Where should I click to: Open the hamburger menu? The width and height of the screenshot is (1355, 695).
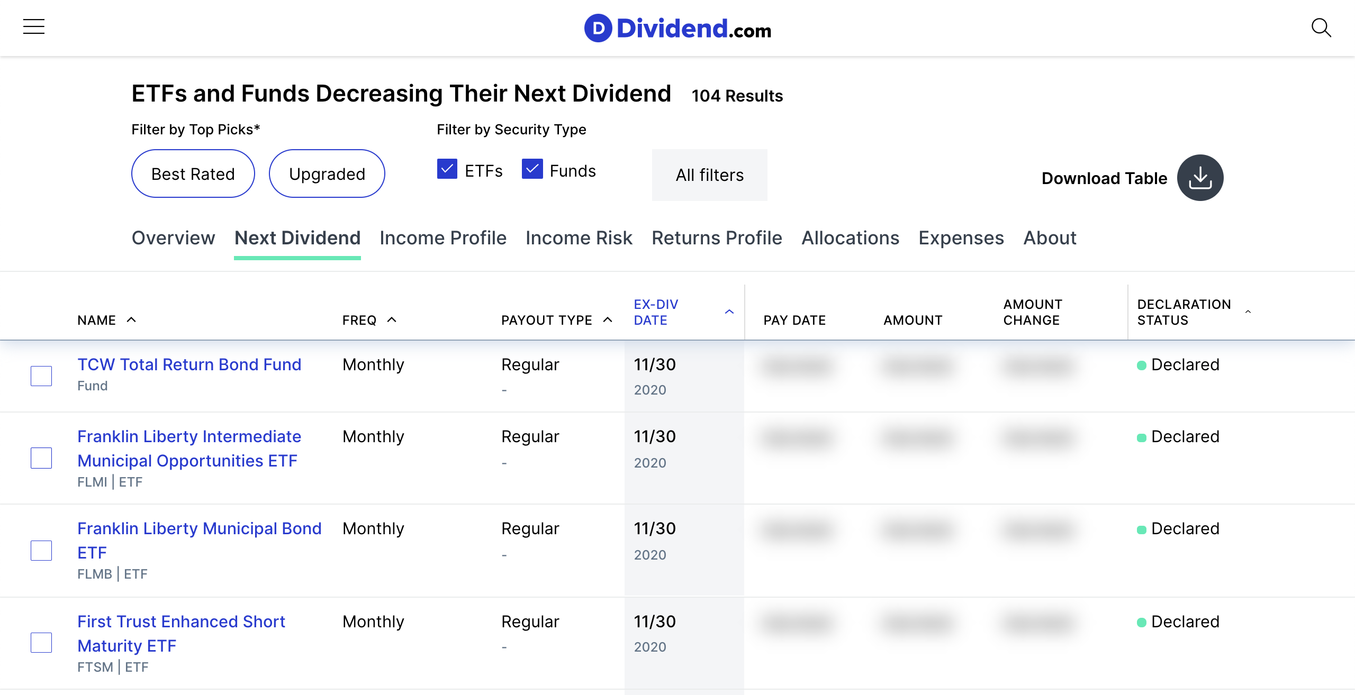pos(34,27)
